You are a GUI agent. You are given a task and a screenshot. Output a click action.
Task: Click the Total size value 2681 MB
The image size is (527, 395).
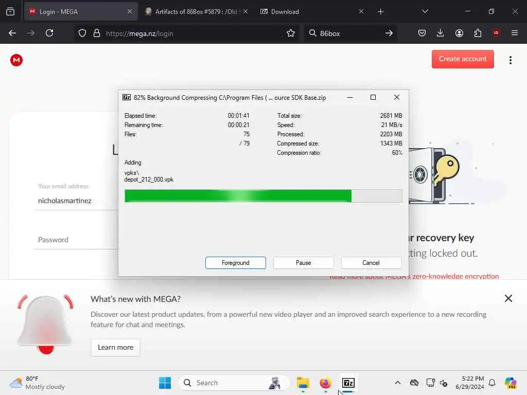pyautogui.click(x=391, y=116)
